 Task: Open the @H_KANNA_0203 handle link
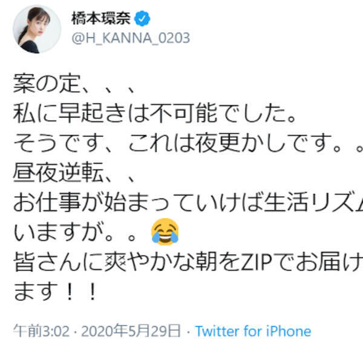pos(131,38)
